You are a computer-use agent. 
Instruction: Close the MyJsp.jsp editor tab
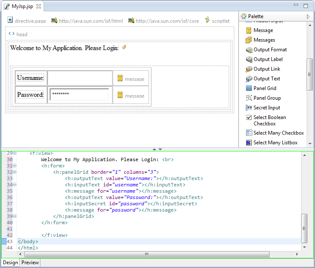click(38, 7)
